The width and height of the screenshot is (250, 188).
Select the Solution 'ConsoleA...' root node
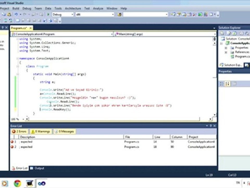(236, 39)
